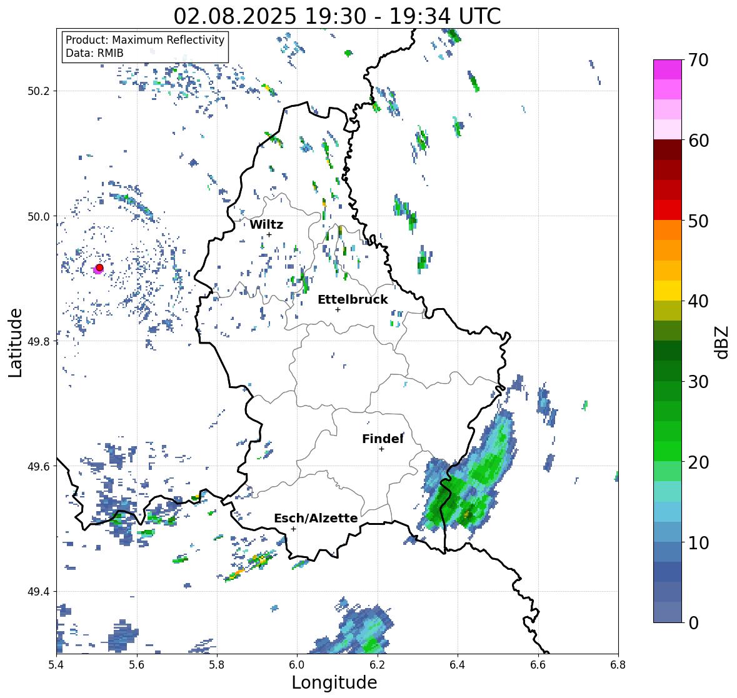The image size is (737, 698).
Task: Click the 'Product: Maximum Reflectivity' legend text
Action: (145, 40)
